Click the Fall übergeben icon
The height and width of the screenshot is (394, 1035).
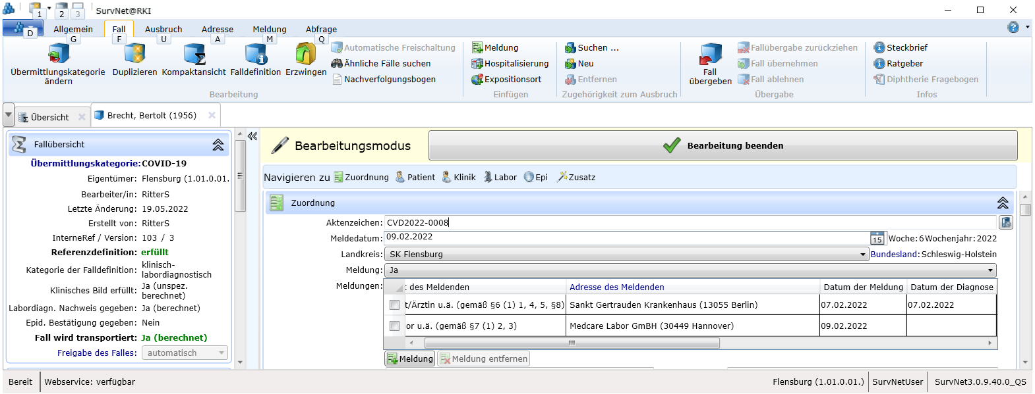tap(710, 54)
